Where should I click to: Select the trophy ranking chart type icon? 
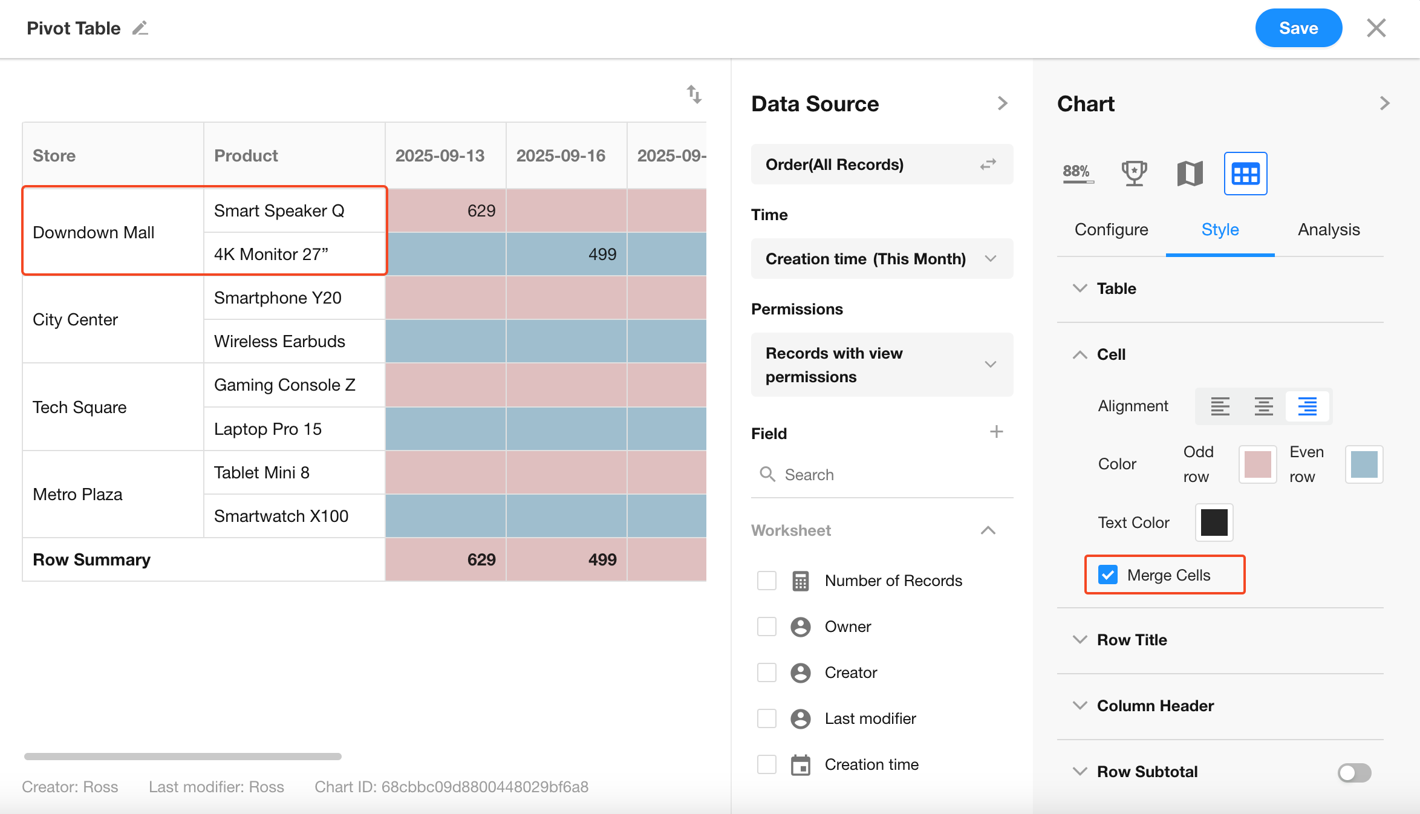point(1134,174)
